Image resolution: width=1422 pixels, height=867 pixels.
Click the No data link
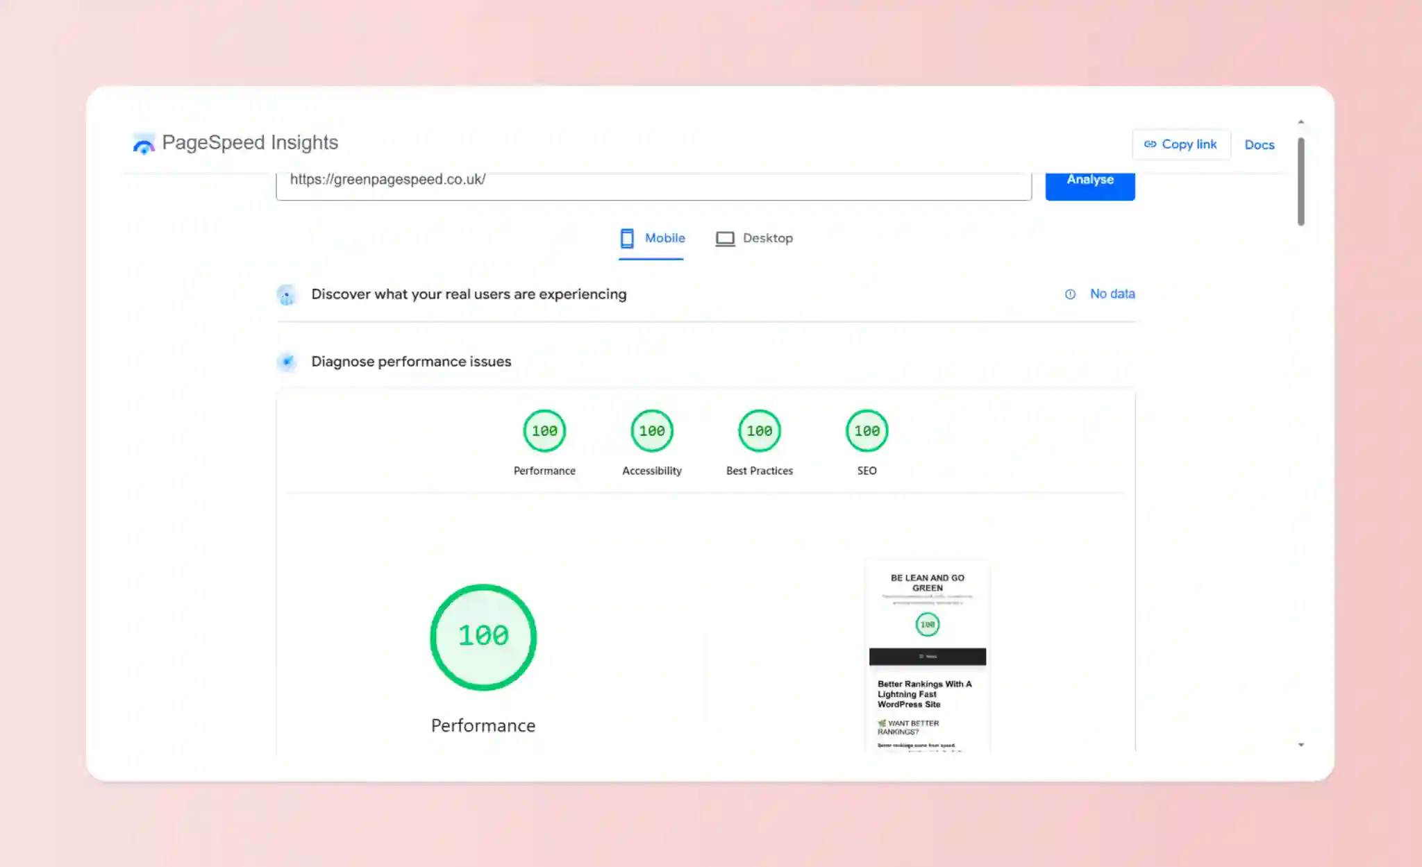(1112, 294)
